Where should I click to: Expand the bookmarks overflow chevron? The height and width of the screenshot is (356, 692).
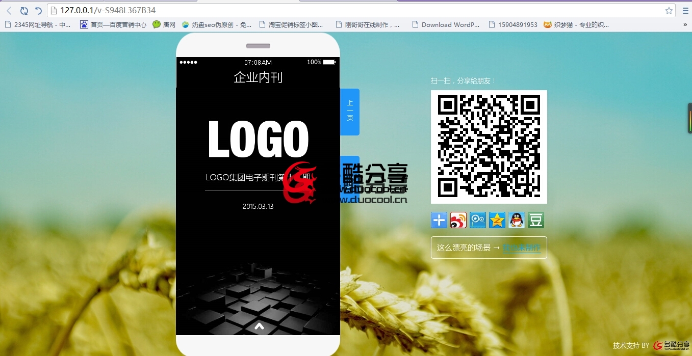click(685, 24)
